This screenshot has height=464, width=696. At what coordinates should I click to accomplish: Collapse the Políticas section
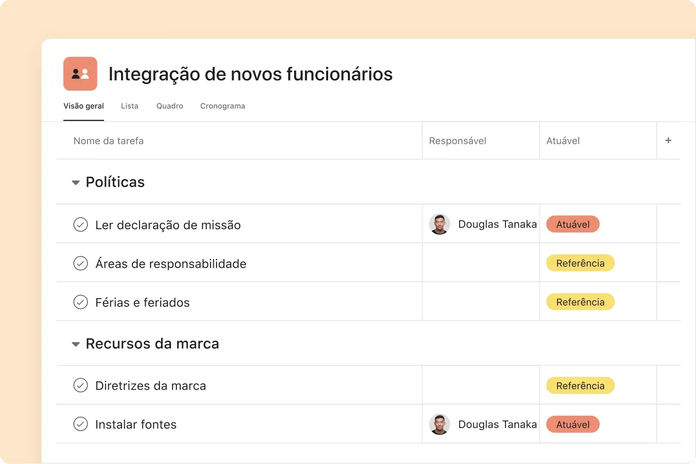[x=76, y=182]
